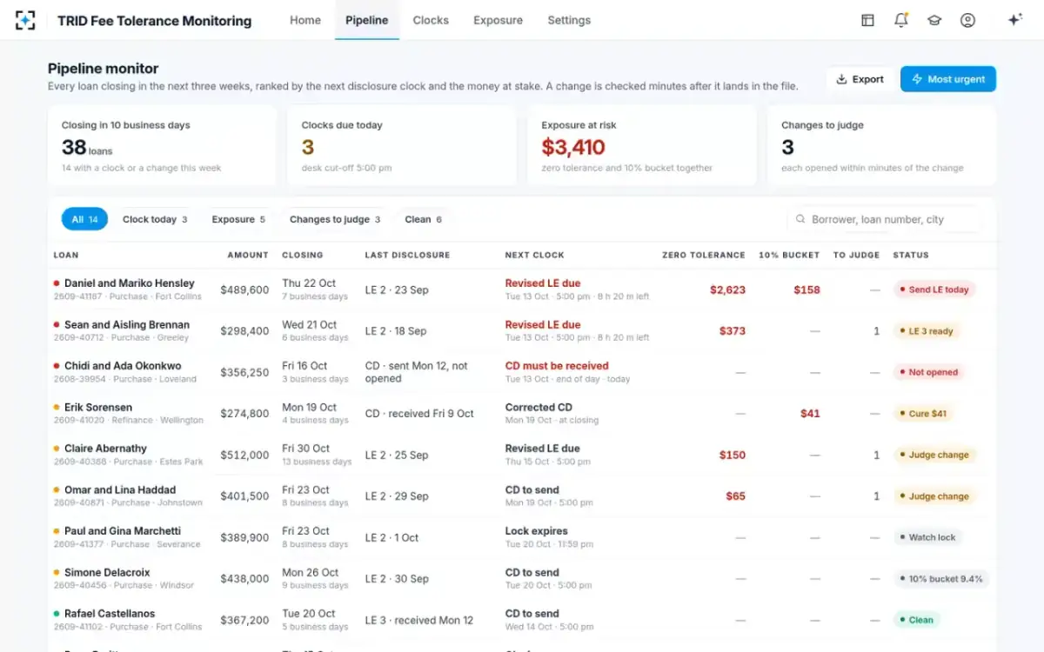1044x652 pixels.
Task: Click the Lock expires clock entry
Action: pos(536,531)
